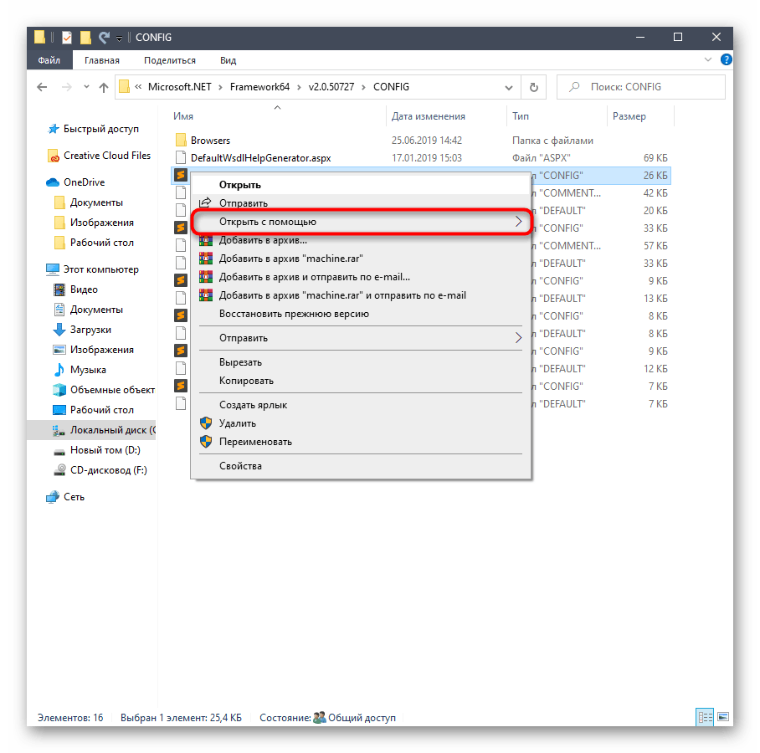
Task: Expand the ribbon using the chevron
Action: 711,60
